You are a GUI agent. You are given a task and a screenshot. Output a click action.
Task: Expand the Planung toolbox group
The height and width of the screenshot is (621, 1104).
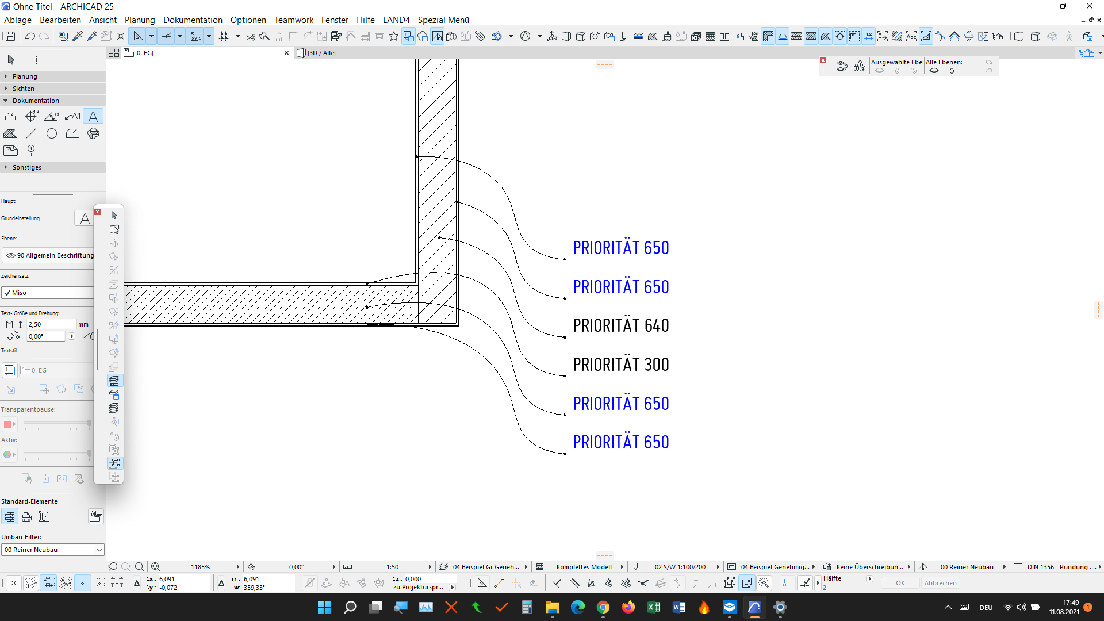pos(6,76)
